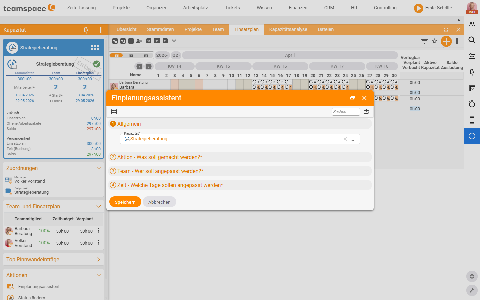Select year 2026 in timeline

(162, 55)
